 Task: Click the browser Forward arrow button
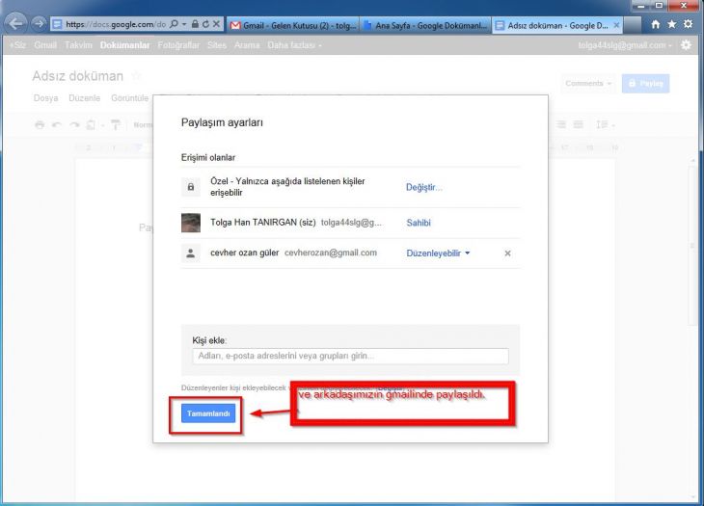click(x=40, y=23)
